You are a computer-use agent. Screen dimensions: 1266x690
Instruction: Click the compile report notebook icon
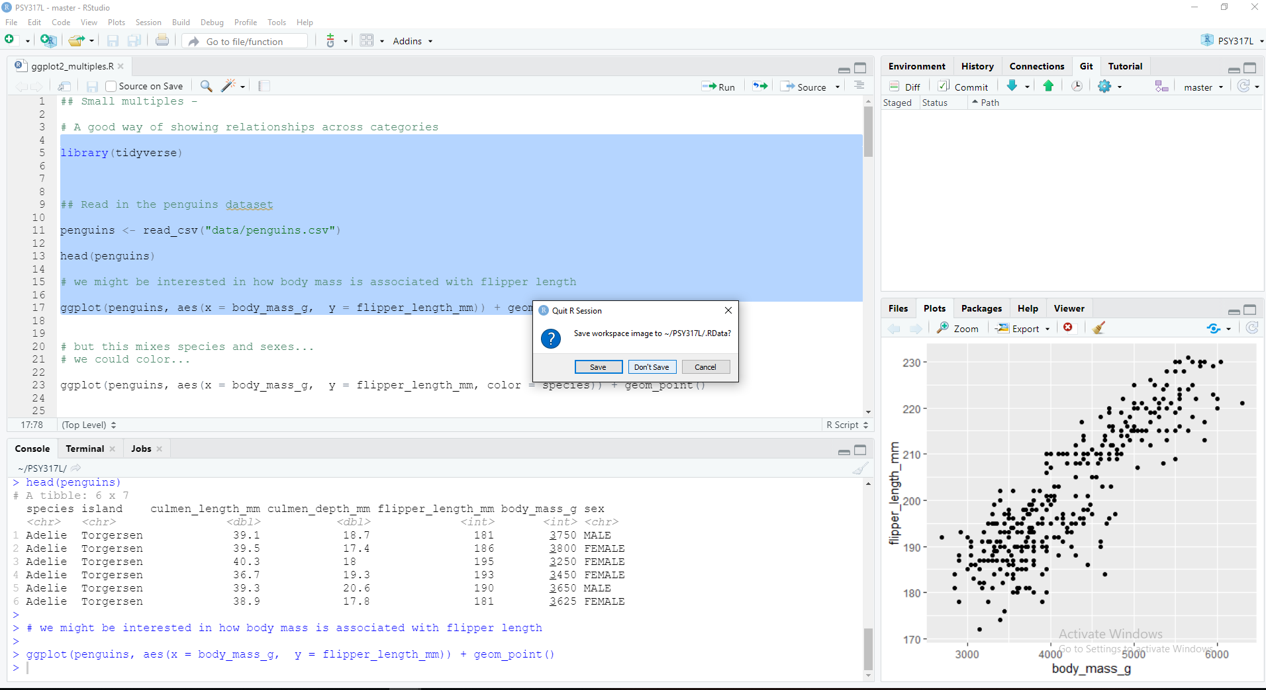point(264,86)
